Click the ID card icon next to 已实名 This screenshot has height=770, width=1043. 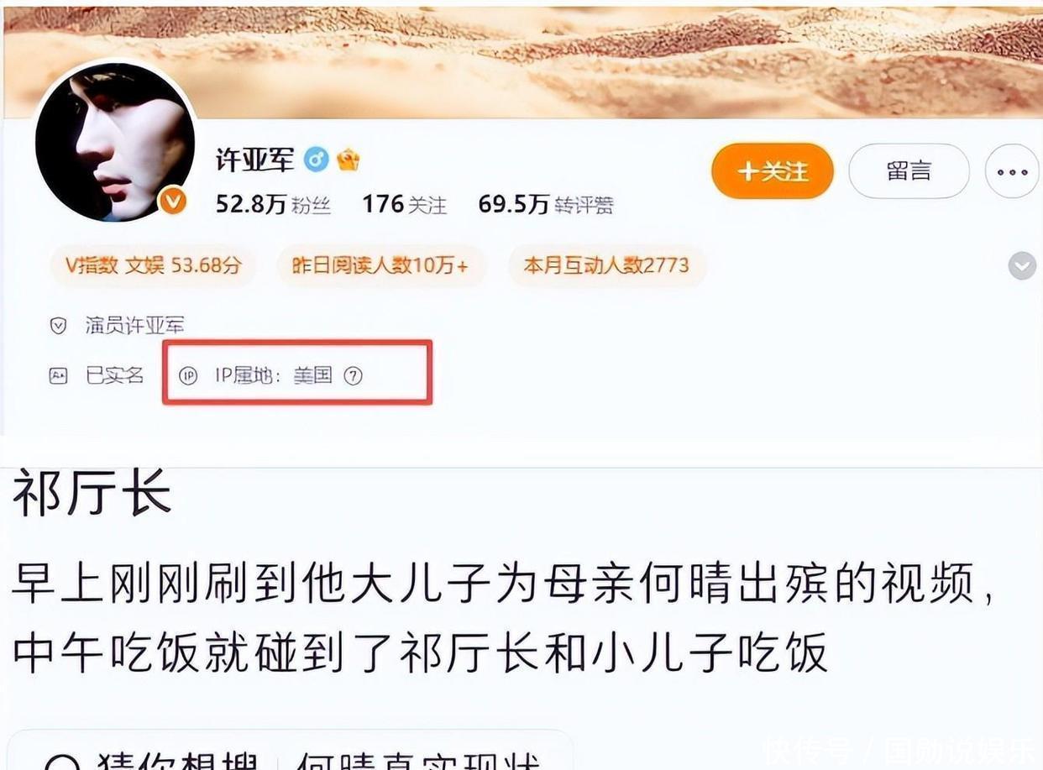coord(58,375)
